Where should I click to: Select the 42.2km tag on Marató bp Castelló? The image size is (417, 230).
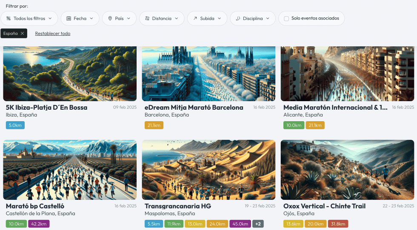pyautogui.click(x=39, y=224)
